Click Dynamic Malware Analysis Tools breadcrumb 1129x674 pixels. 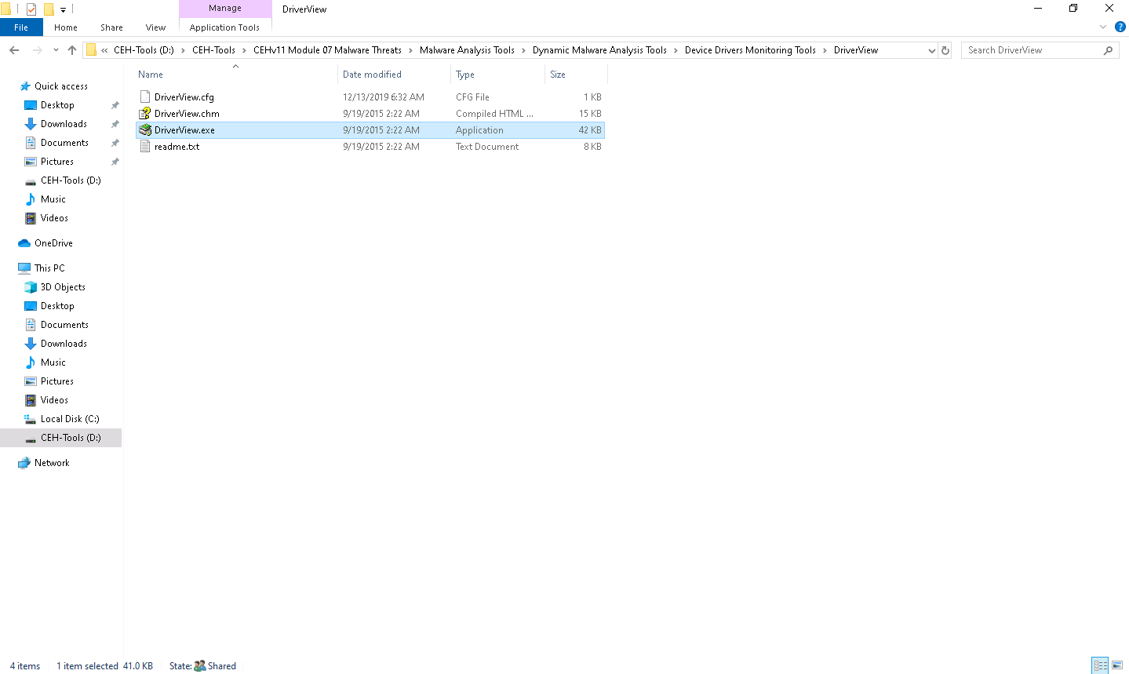coord(599,50)
